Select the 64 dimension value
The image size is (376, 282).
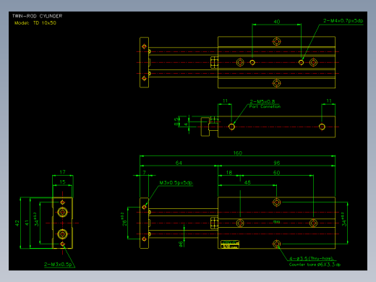179,163
